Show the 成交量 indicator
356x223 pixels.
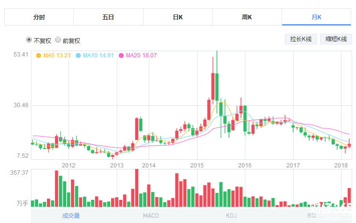tap(71, 215)
